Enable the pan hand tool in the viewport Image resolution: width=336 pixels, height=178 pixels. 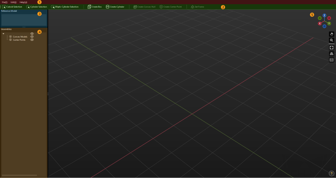click(331, 34)
